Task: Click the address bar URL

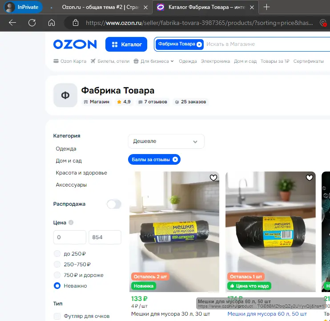Action: 199,23
